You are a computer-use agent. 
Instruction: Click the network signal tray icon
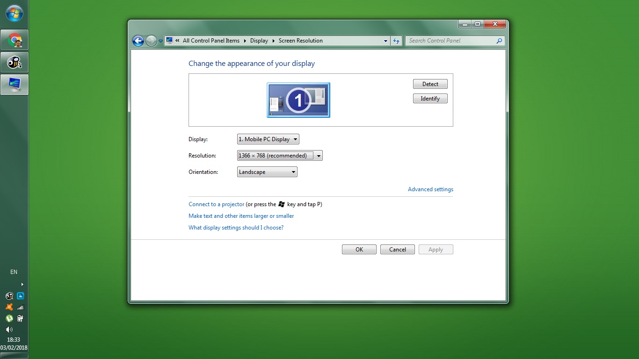20,307
